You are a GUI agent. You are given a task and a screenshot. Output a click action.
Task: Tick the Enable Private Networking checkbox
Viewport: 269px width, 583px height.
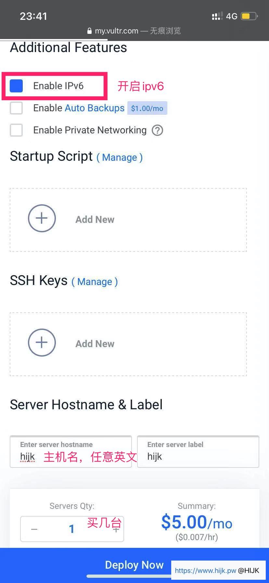click(x=16, y=130)
